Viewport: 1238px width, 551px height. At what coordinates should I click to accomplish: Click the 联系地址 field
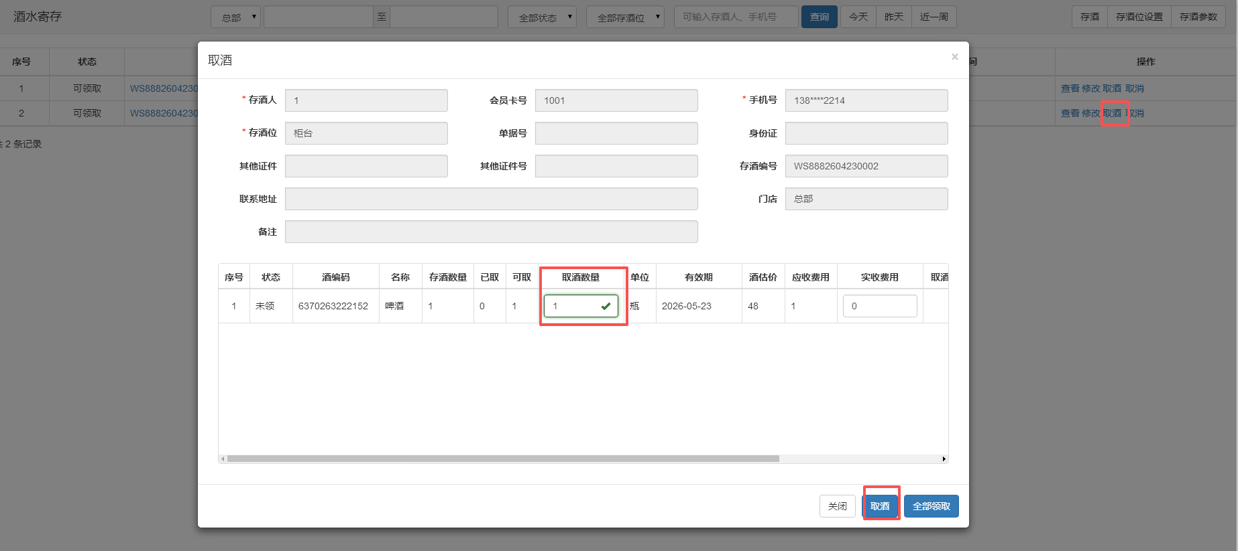click(x=492, y=199)
